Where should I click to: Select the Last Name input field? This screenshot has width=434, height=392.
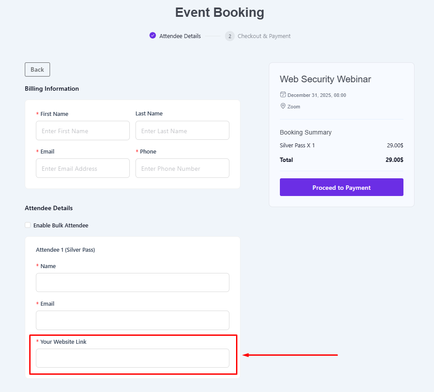coord(182,131)
